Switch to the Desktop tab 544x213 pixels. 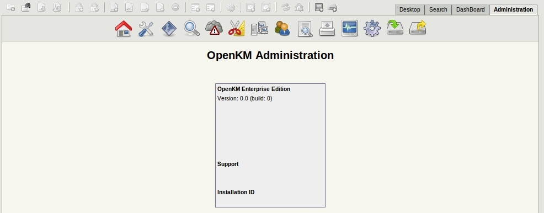coord(410,10)
